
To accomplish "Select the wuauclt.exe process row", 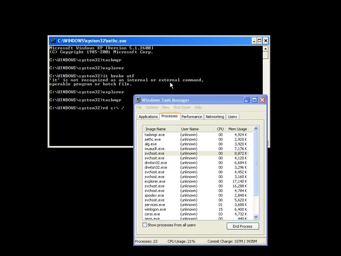I will pyautogui.click(x=196, y=149).
